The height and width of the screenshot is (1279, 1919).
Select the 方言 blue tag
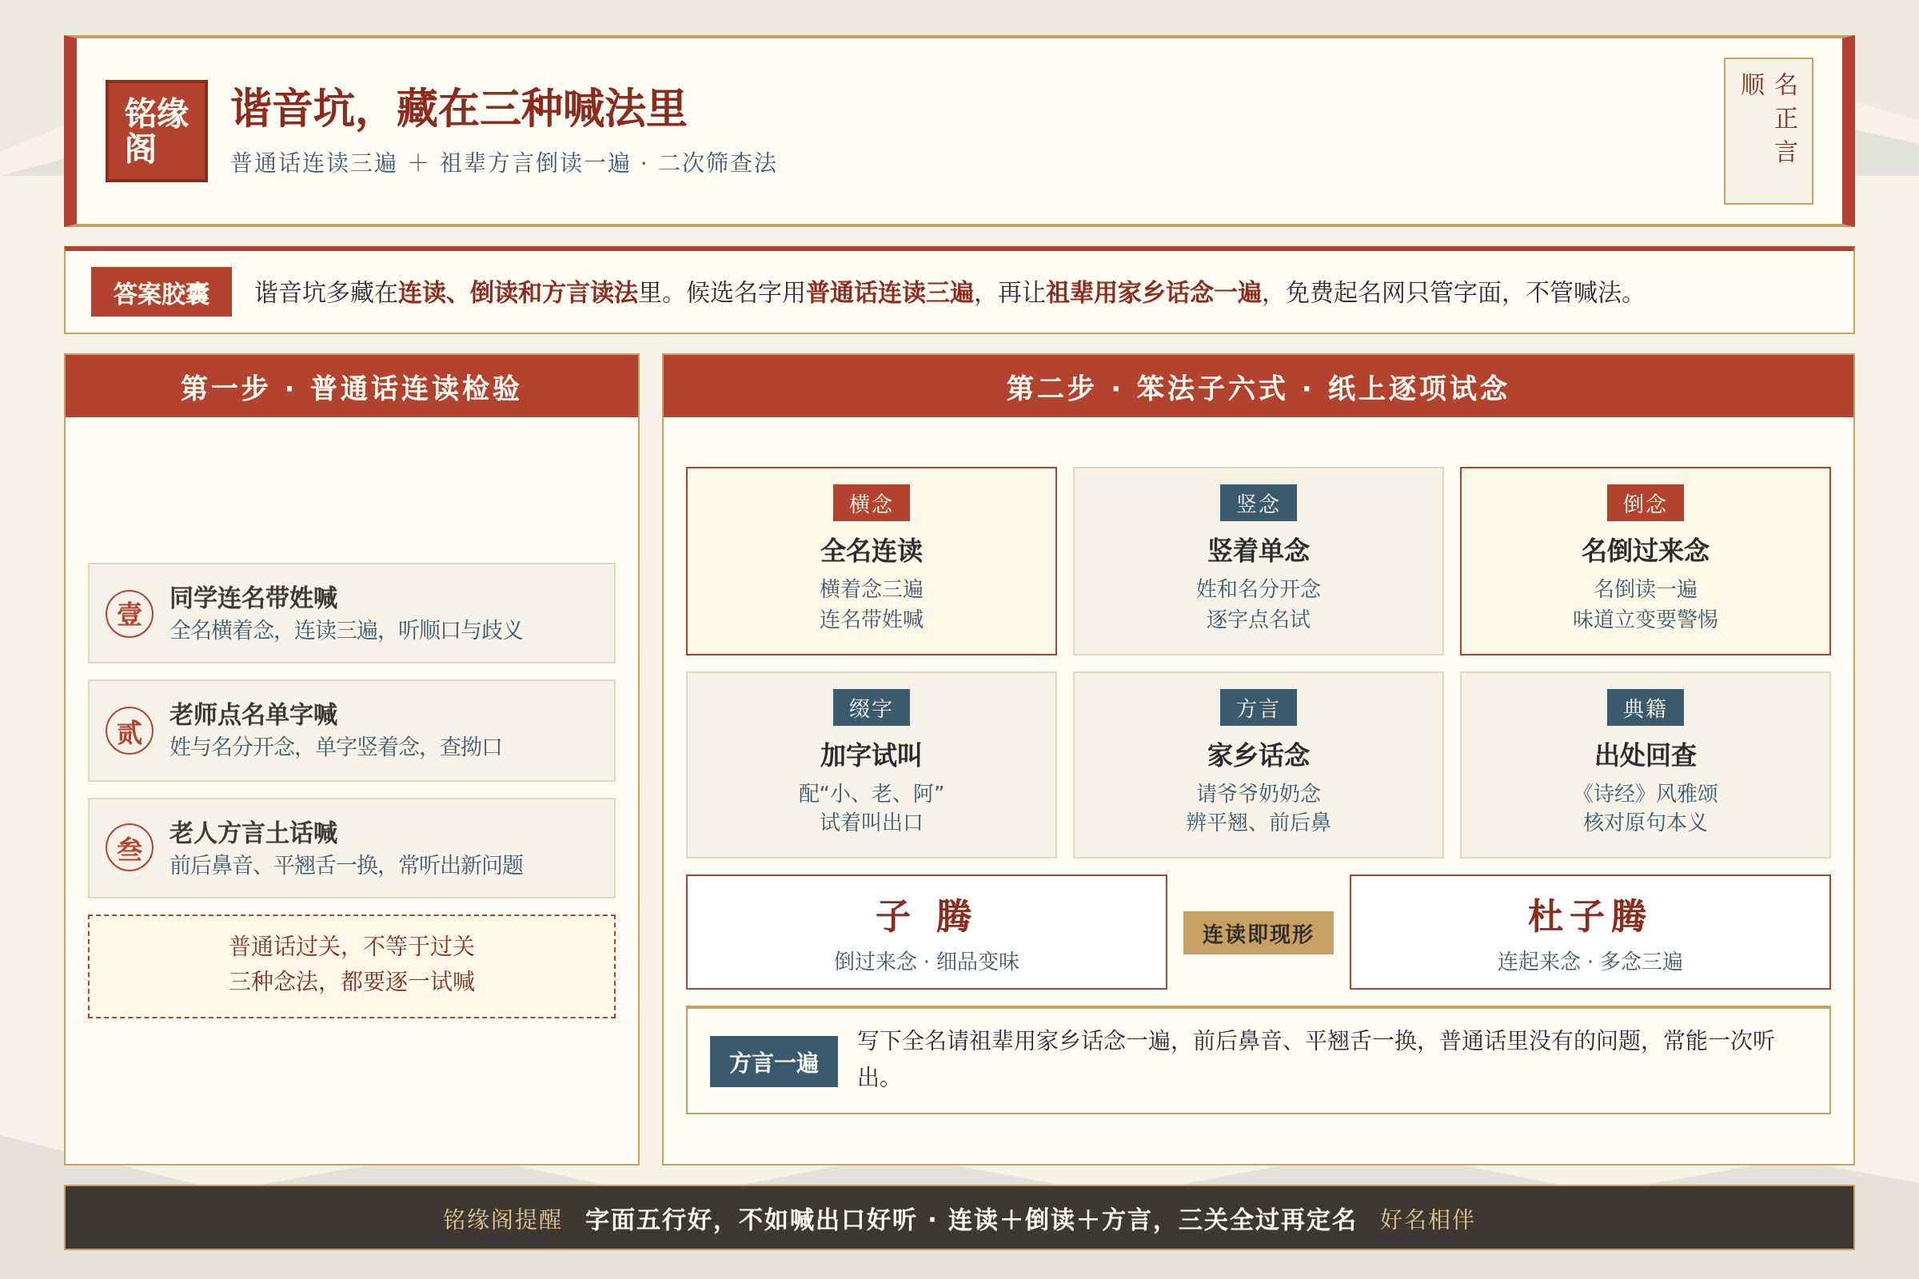click(x=1257, y=707)
